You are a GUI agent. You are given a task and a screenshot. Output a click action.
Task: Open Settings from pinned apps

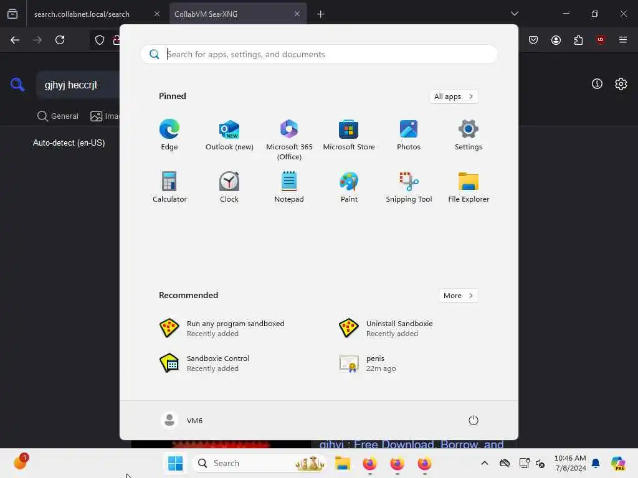[x=469, y=135]
